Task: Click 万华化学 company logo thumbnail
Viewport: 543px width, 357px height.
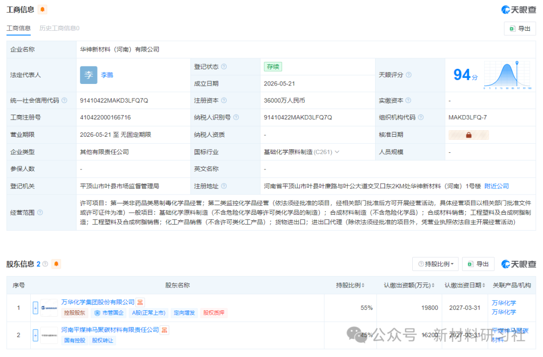Action: click(x=49, y=308)
